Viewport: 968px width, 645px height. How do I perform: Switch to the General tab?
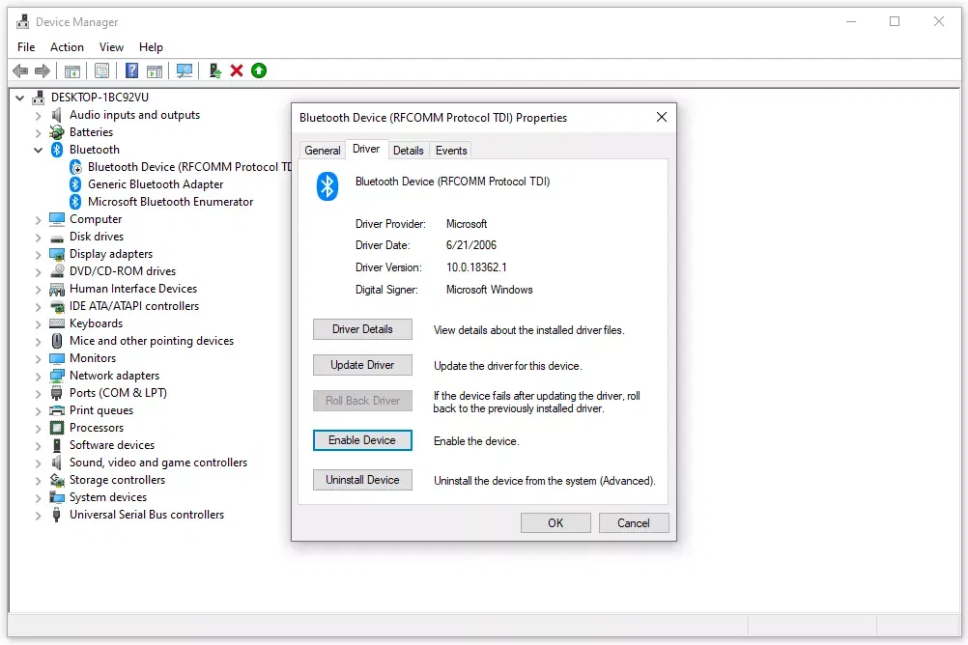pos(323,150)
